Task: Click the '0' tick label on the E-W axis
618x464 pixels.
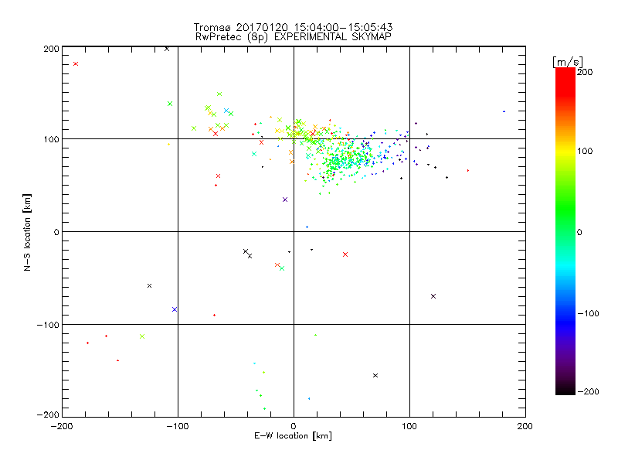Action: (x=294, y=426)
